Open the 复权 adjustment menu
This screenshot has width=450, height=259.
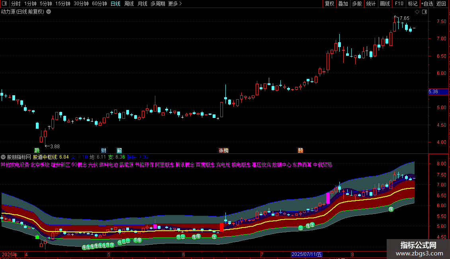point(329,4)
